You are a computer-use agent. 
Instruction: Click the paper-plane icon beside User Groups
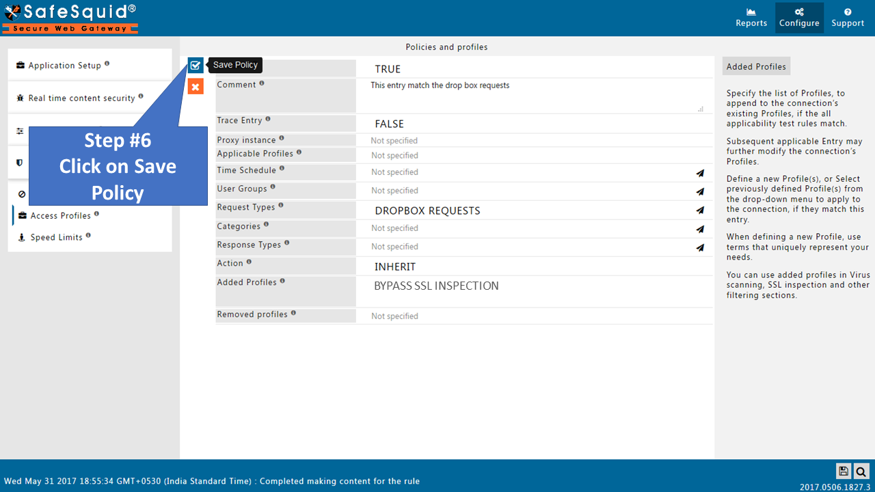(x=700, y=191)
